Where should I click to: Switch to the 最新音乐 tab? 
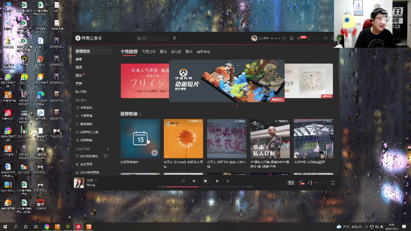tap(203, 52)
